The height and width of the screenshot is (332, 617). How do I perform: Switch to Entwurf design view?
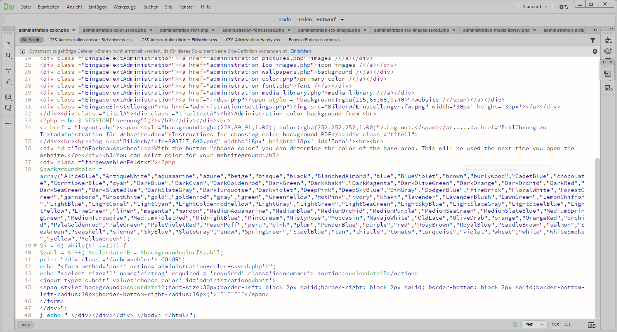tap(326, 20)
